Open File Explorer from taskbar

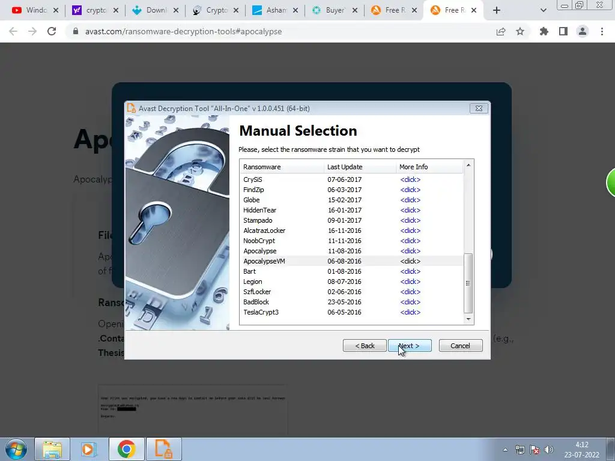(52, 449)
